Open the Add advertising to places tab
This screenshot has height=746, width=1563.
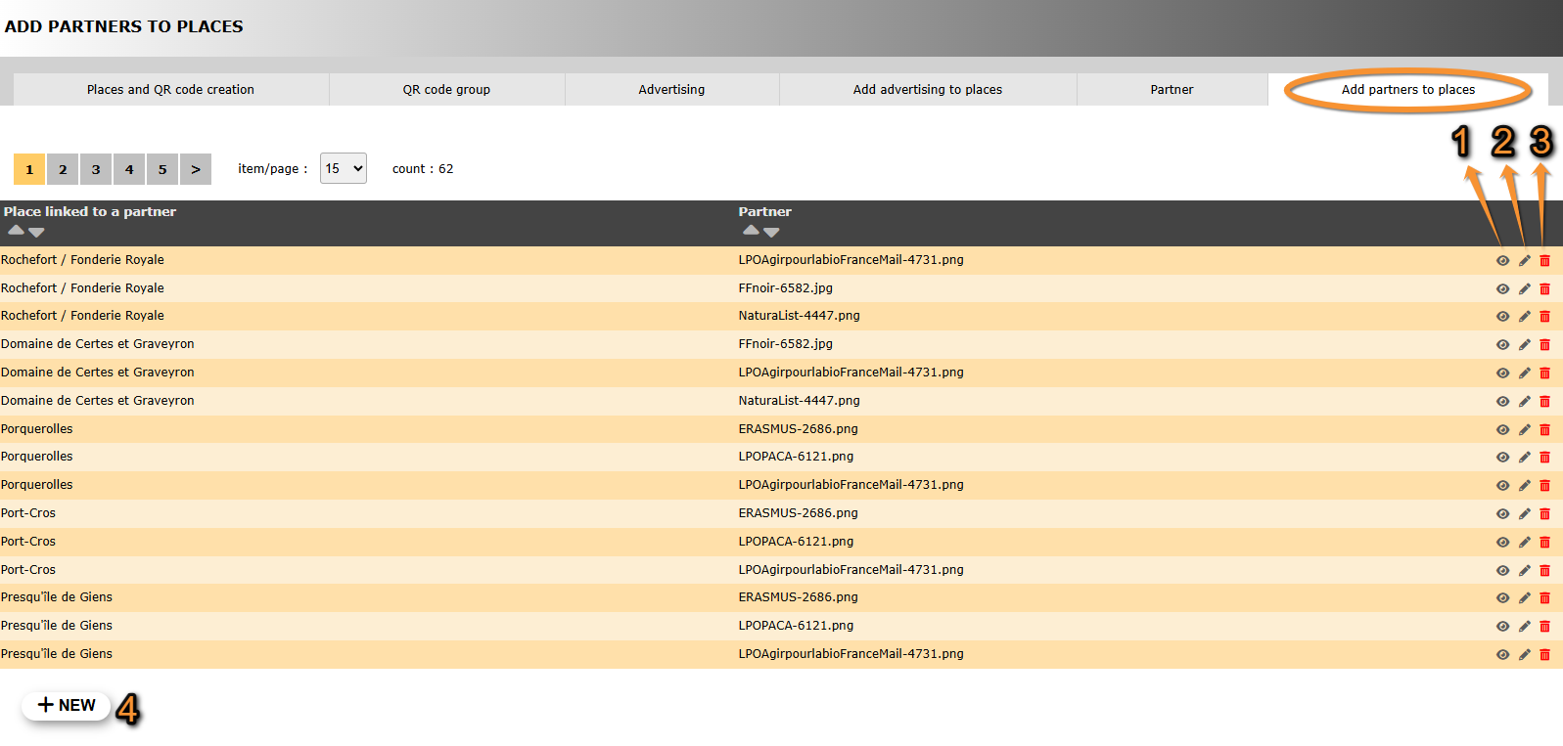tap(927, 90)
